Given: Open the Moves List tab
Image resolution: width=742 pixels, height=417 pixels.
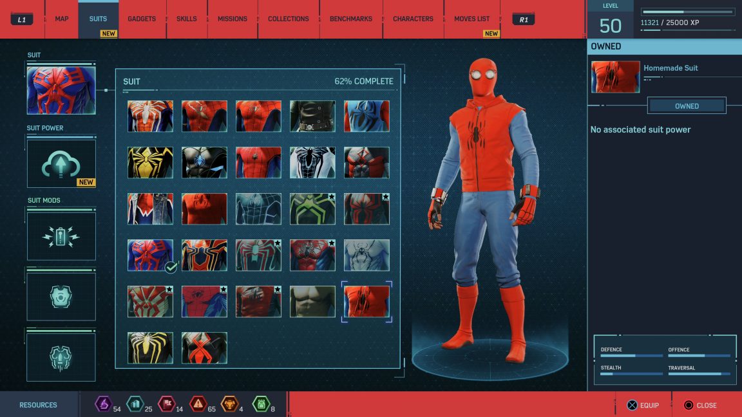Looking at the screenshot, I should click(x=471, y=19).
